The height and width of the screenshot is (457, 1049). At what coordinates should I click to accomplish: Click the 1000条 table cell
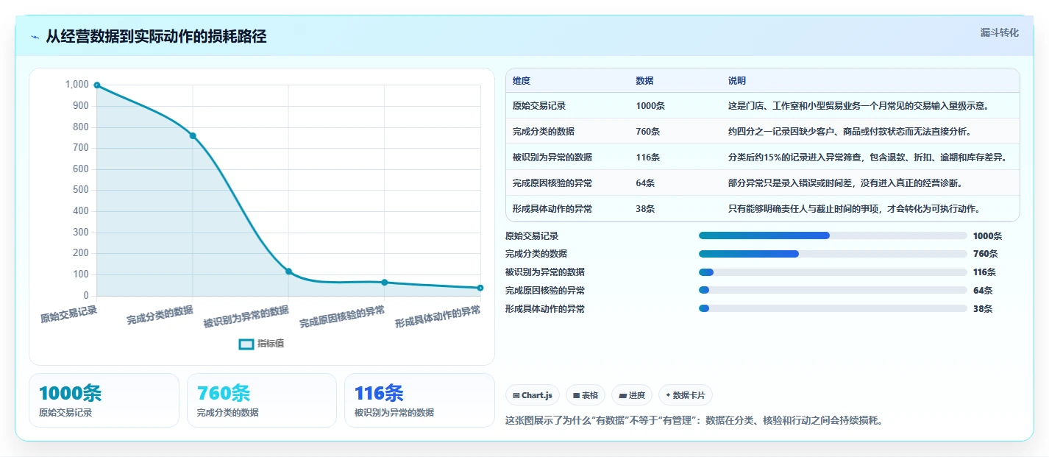coord(650,106)
